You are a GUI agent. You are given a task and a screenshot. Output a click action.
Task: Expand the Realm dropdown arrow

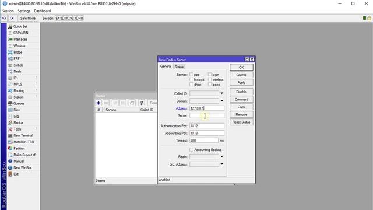[221, 157]
